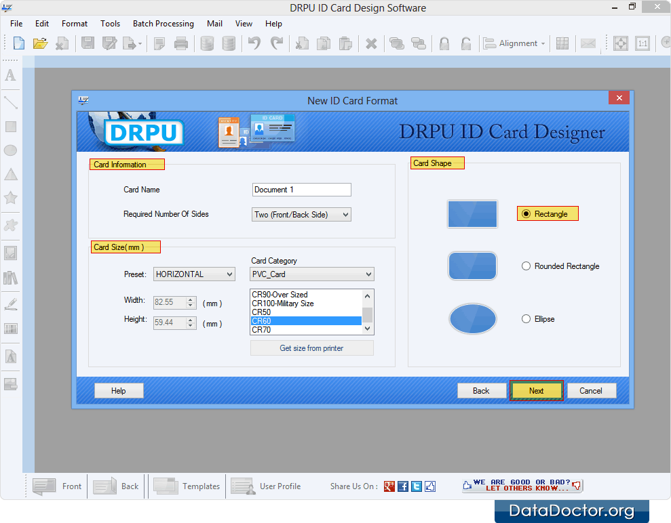The height and width of the screenshot is (523, 671).
Task: Open the Preset HORIZONTAL dropdown
Action: coord(194,274)
